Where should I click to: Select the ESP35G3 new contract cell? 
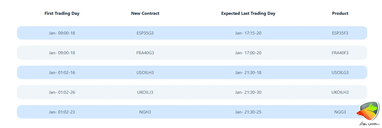pos(145,33)
